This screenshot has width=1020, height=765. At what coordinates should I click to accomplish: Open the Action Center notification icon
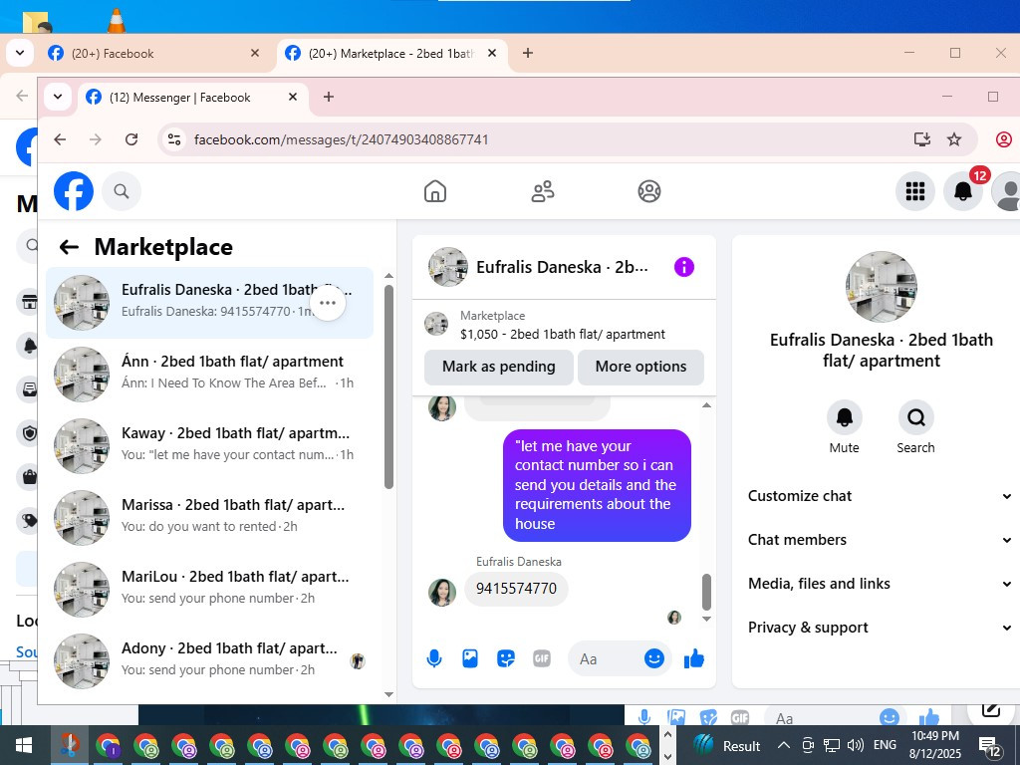point(989,746)
